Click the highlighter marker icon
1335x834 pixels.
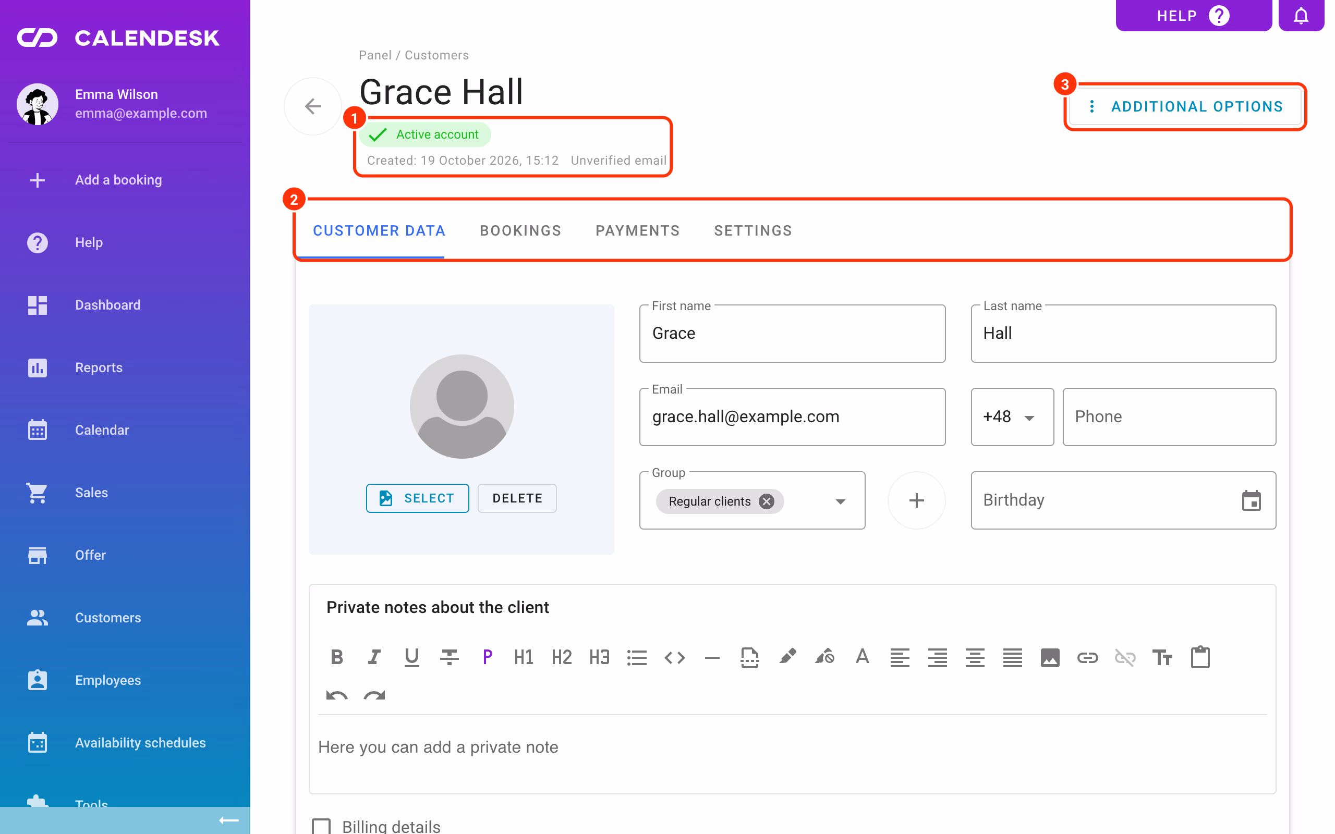(x=787, y=657)
